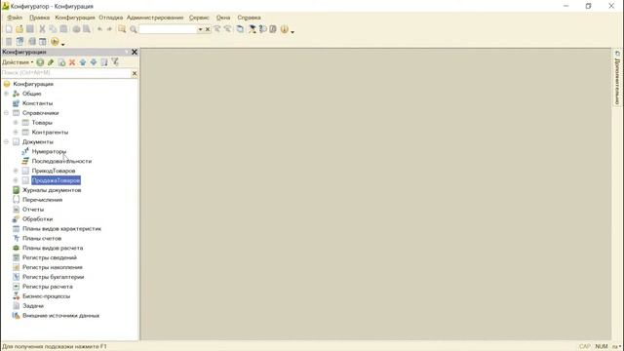The image size is (624, 351).
Task: Click the window list icon in toolbar
Action: tap(240, 29)
